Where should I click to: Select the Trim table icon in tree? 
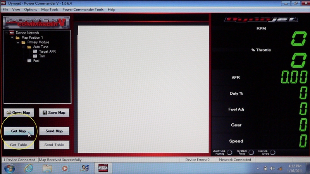point(35,56)
